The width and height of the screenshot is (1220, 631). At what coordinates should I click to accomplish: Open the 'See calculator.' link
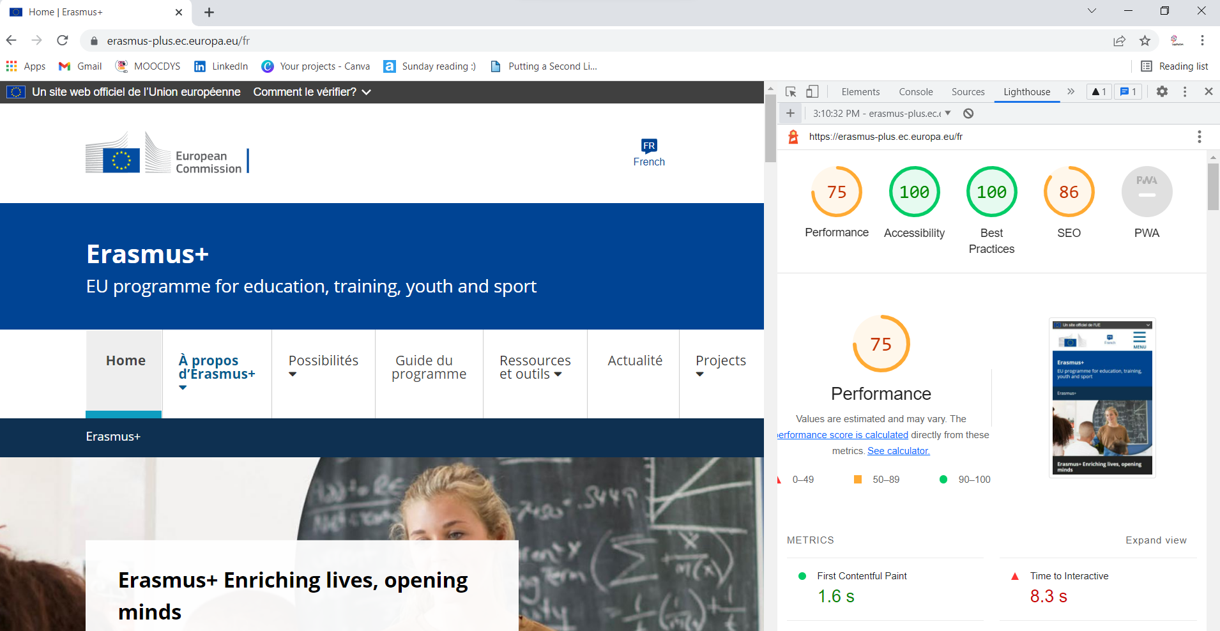[x=898, y=451]
